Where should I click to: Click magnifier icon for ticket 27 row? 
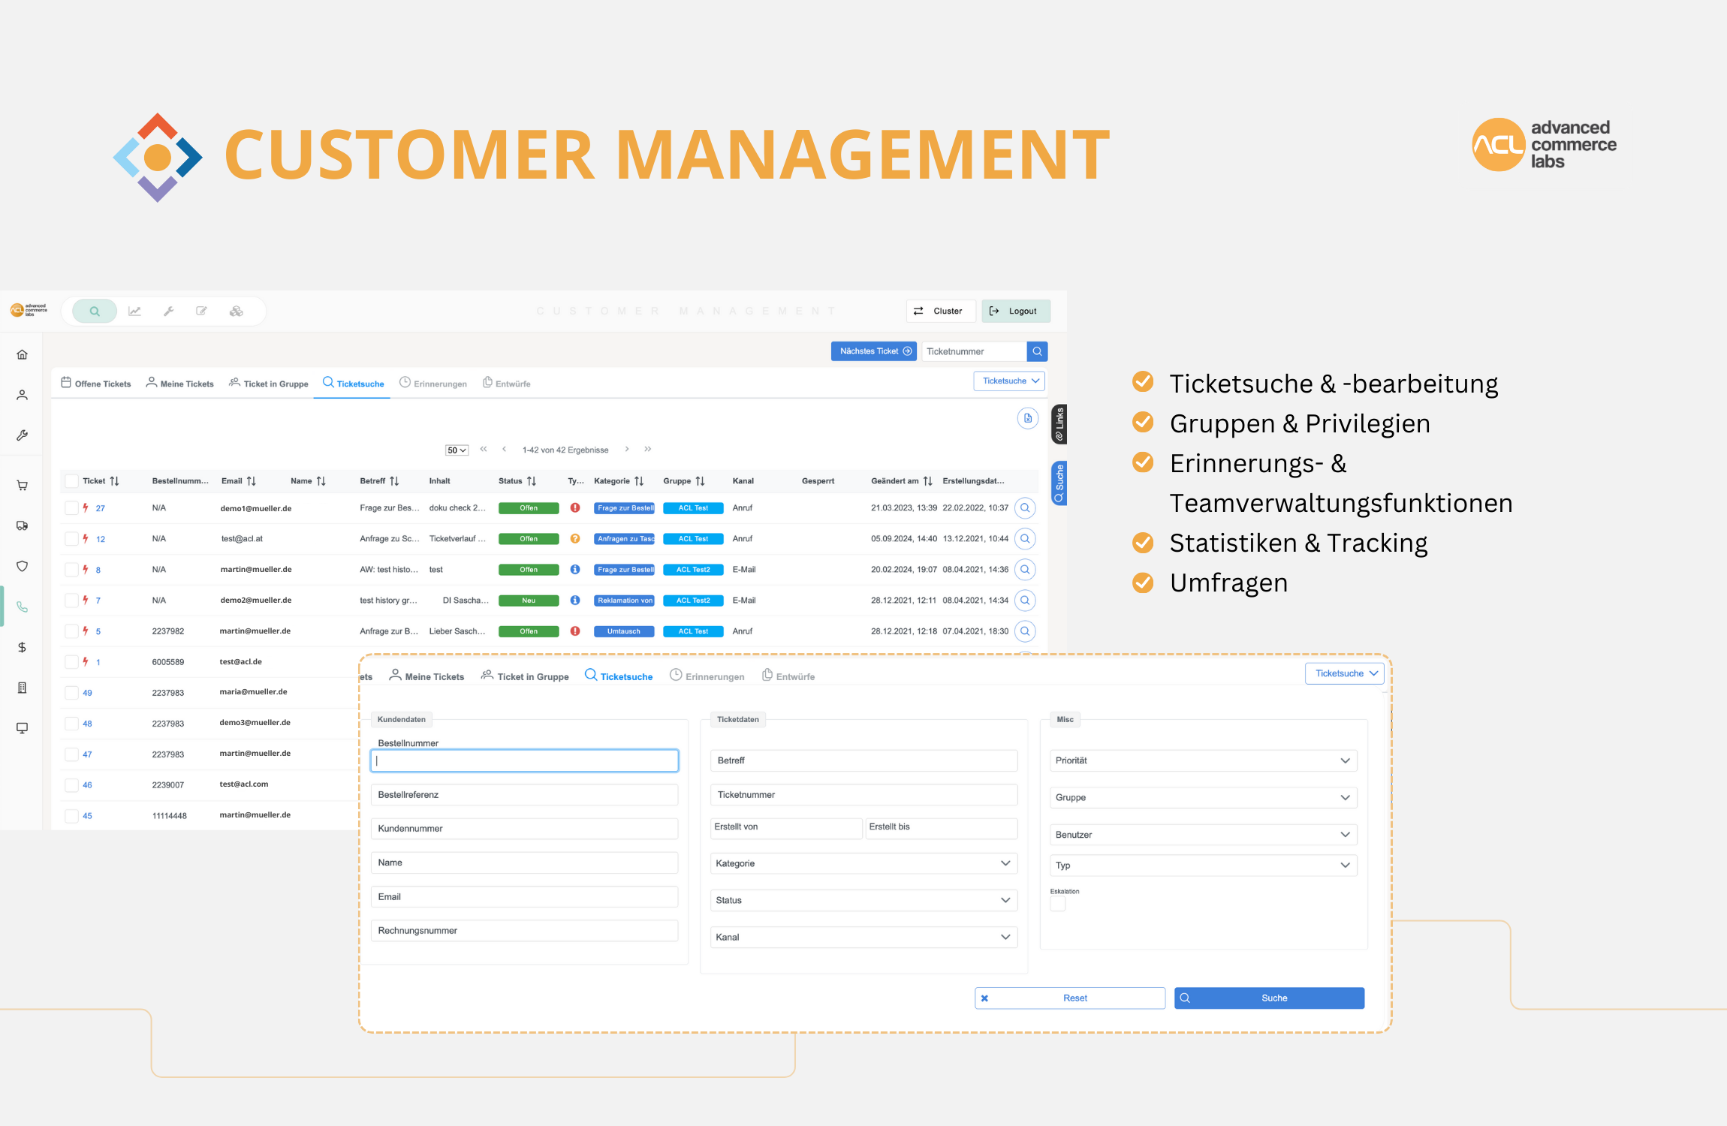click(1024, 508)
